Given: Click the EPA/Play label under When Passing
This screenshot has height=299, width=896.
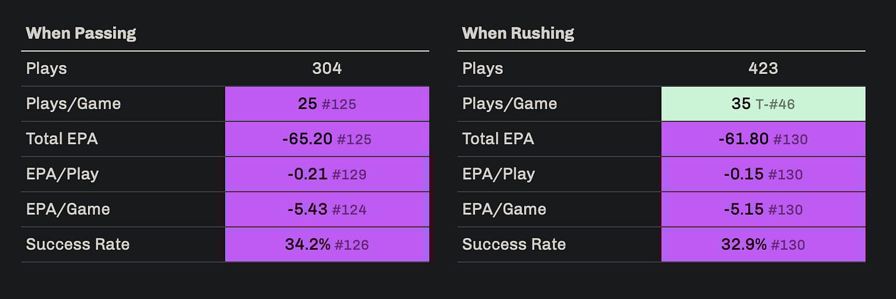Looking at the screenshot, I should pos(62,174).
